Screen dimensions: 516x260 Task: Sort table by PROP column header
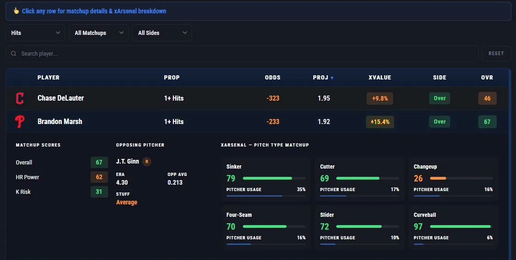click(x=172, y=78)
